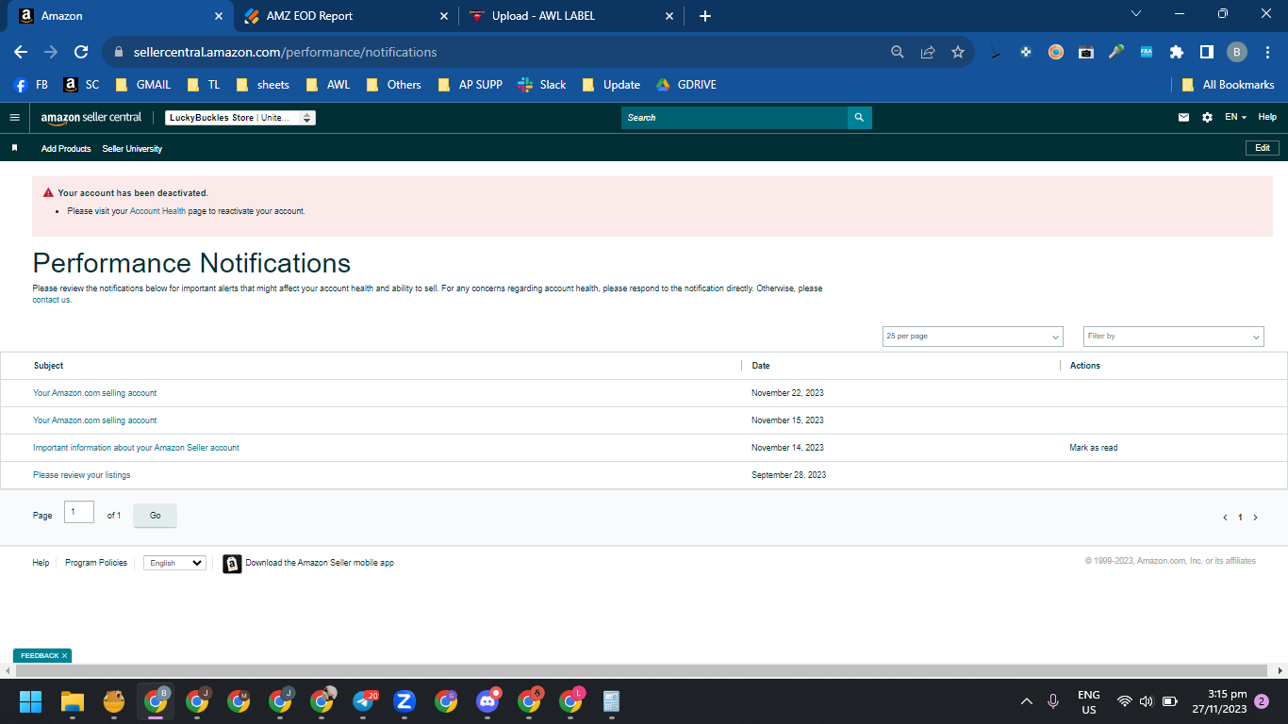1288x724 pixels.
Task: Switch to the Upload - AWL LABEL tab
Action: click(571, 16)
